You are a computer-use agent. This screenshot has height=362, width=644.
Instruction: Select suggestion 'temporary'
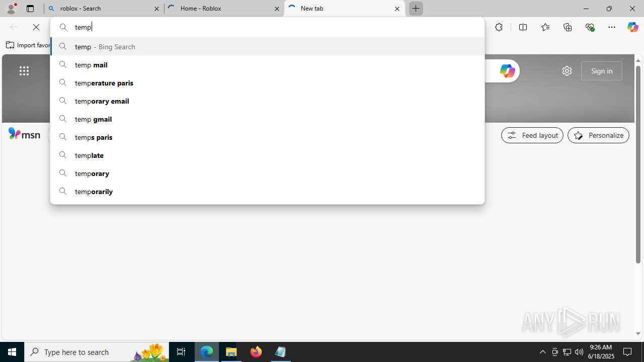click(267, 173)
